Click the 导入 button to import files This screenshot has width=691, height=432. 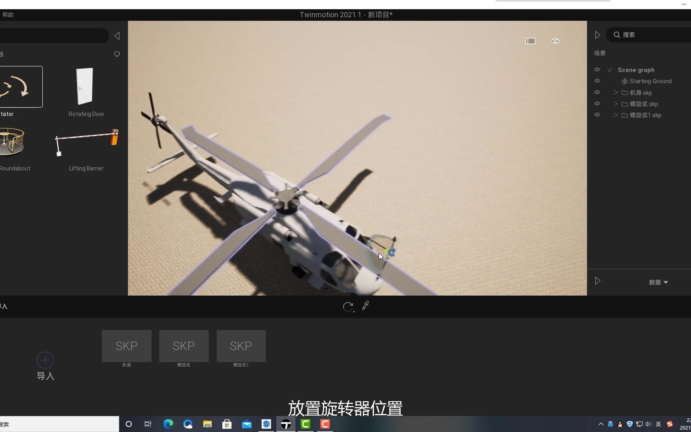[x=45, y=360]
